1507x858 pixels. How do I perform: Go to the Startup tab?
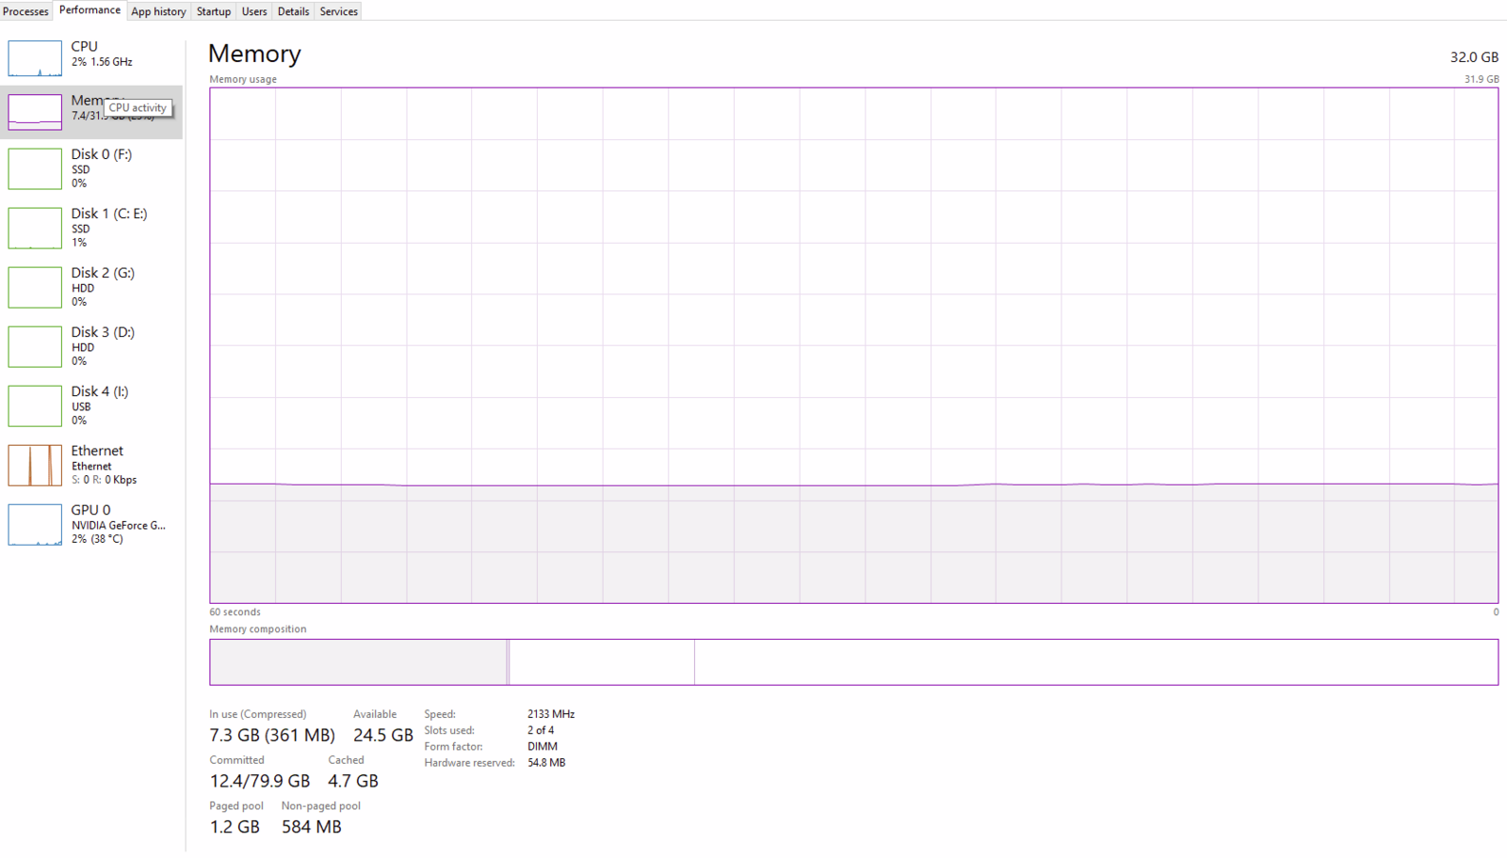click(213, 11)
